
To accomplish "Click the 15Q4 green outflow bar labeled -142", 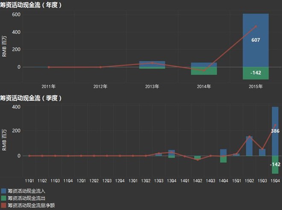I will click(x=275, y=165).
